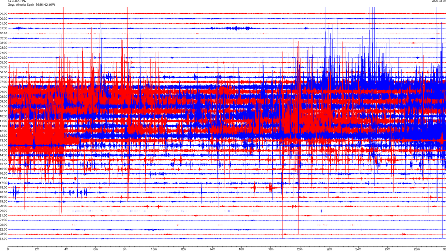Select the 11:00 trace time label
This screenshot has width=446, height=251.
click(x=4, y=121)
